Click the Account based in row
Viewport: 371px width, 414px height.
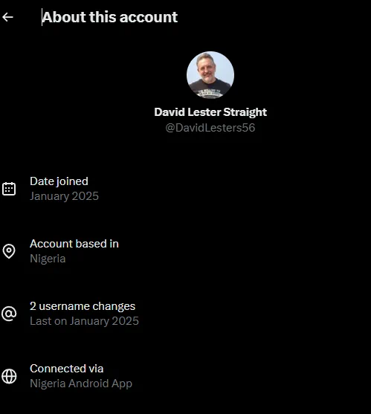[185, 251]
